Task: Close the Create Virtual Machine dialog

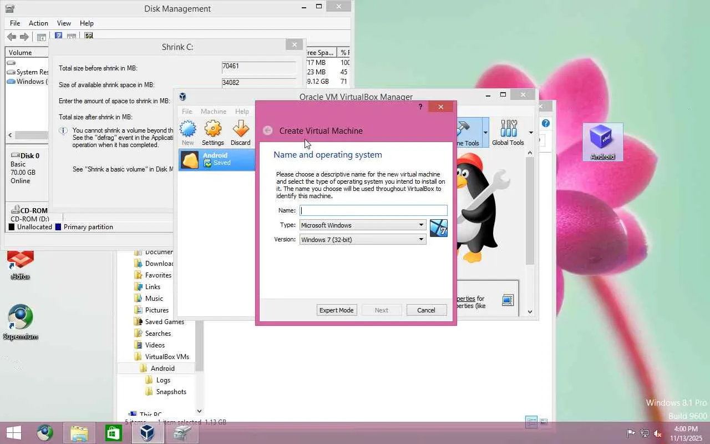Action: tap(440, 107)
